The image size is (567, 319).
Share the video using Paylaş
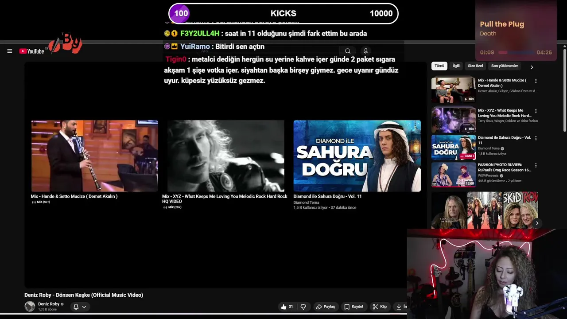click(325, 307)
